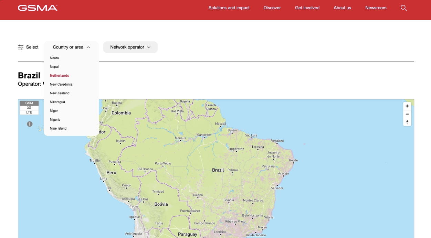Click Peru label on the map
Screen dimensions: 431x238
click(x=111, y=172)
